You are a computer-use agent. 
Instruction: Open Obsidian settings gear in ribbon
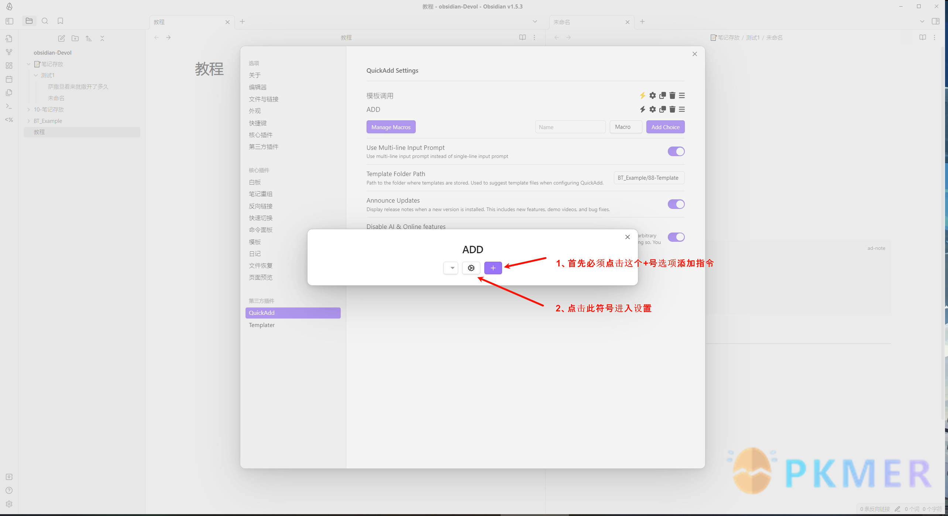click(x=9, y=504)
